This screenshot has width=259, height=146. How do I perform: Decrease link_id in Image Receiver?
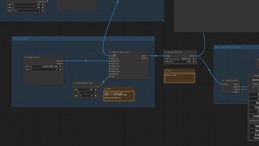tap(27, 69)
